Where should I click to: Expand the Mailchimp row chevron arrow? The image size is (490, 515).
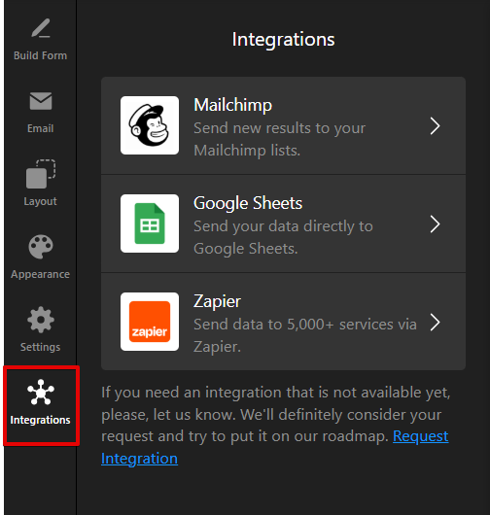436,125
